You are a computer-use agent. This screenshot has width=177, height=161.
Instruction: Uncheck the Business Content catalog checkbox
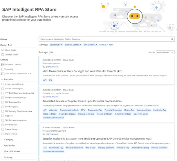[x=3, y=64]
